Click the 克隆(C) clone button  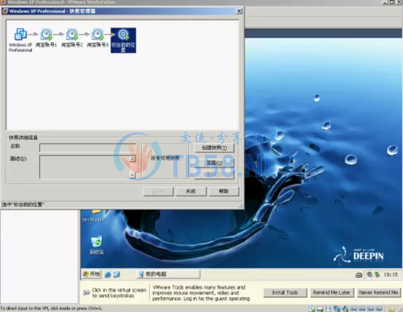(214, 163)
